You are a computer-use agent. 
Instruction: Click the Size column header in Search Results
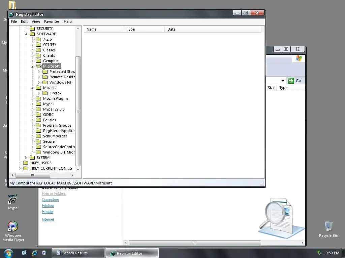271,88
